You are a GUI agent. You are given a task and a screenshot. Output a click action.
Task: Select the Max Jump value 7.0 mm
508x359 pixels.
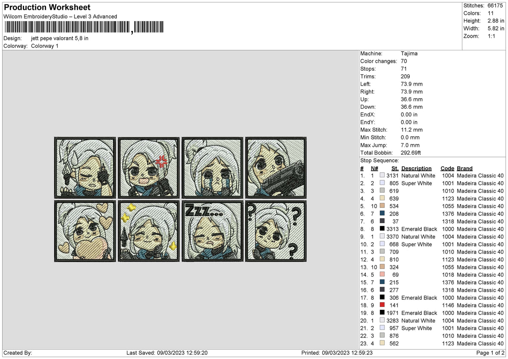(x=410, y=145)
